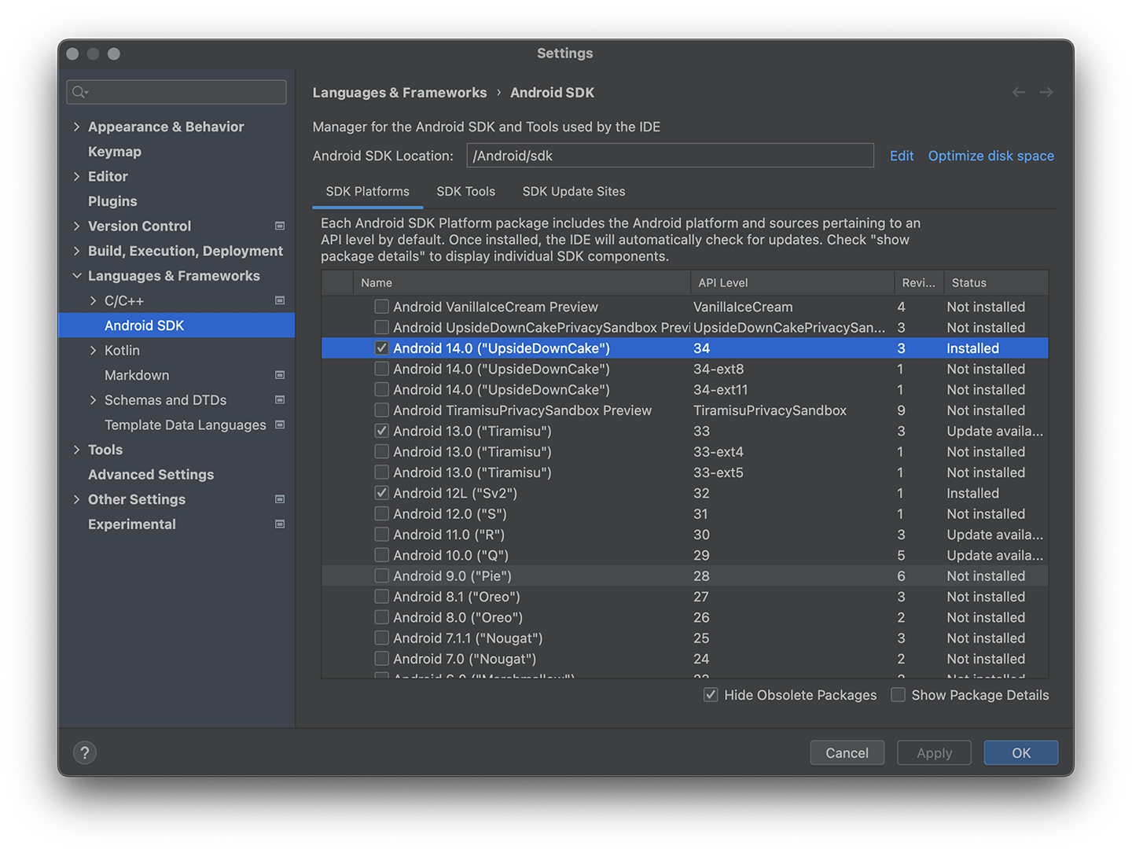Open the SDK Update Sites tab
Image resolution: width=1132 pixels, height=853 pixels.
click(x=573, y=191)
